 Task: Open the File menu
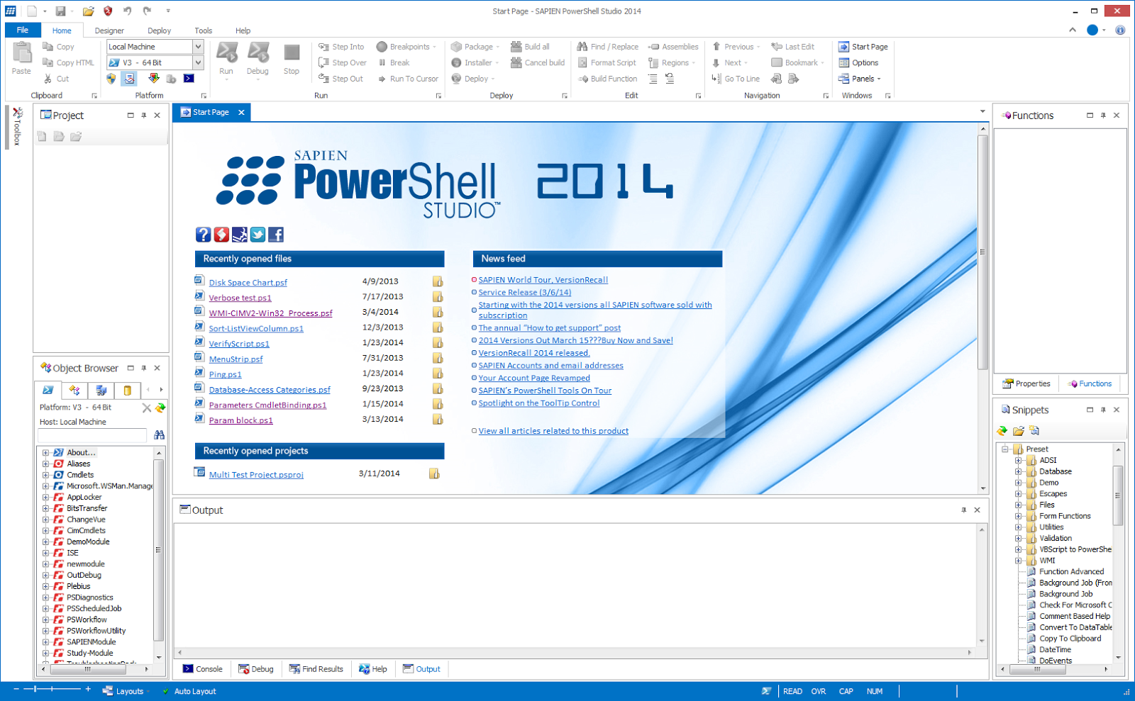pos(23,30)
